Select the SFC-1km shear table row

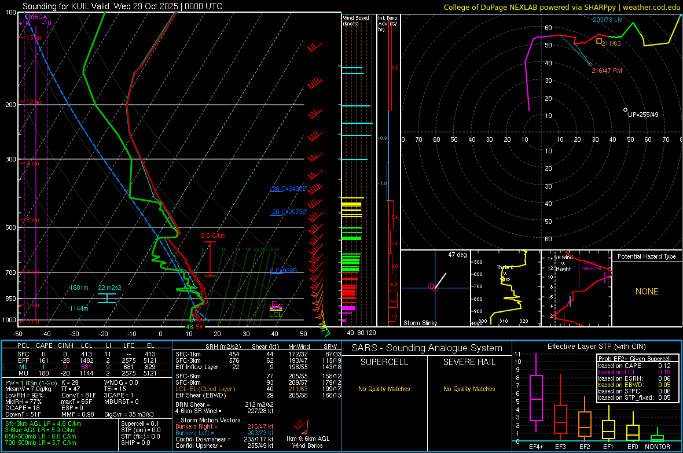click(258, 354)
